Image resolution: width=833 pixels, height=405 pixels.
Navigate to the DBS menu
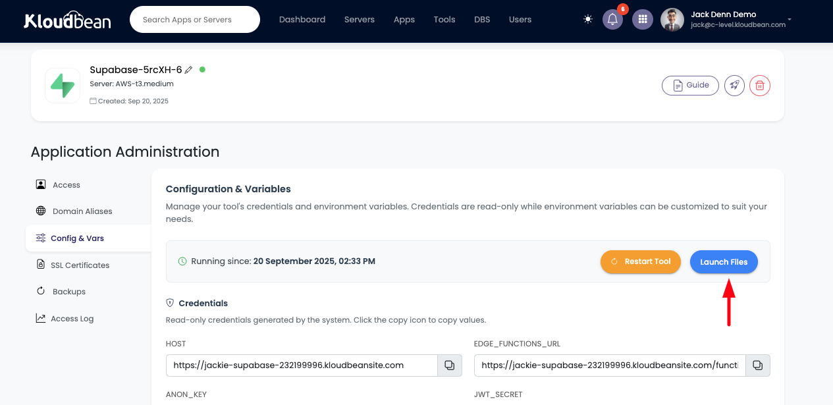[x=482, y=20]
